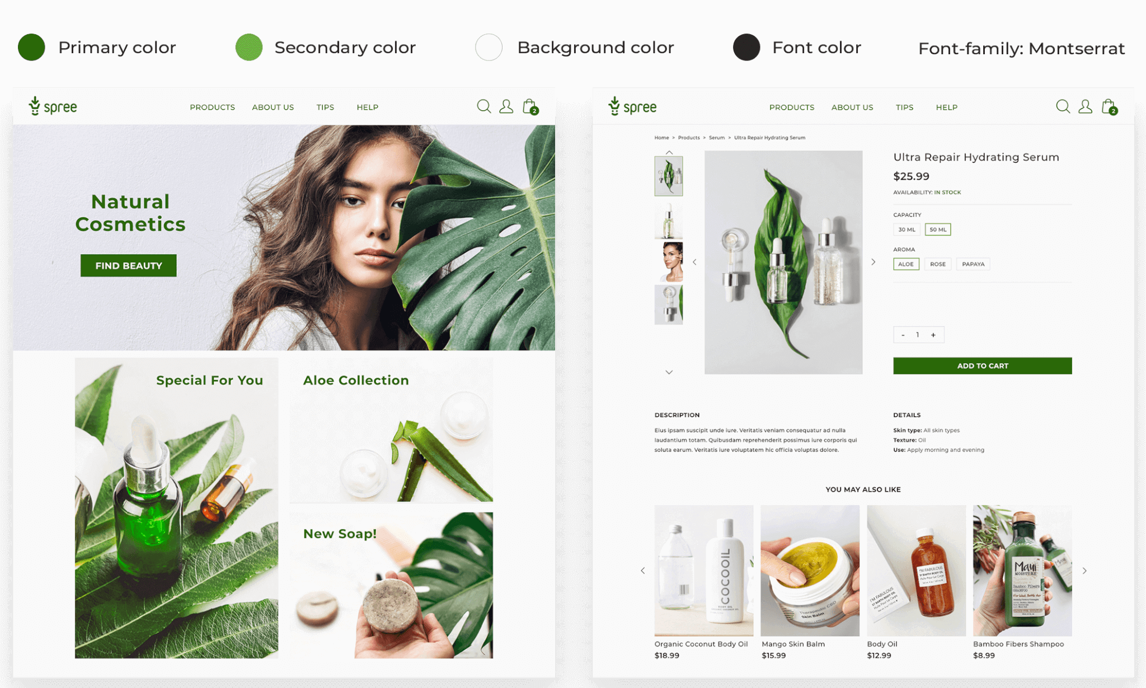Open the ABOUT US menu item
This screenshot has width=1146, height=688.
click(x=273, y=107)
